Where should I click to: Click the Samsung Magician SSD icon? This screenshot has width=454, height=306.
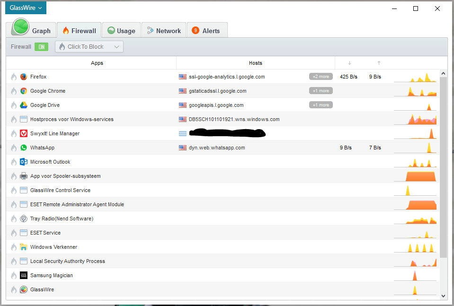pos(24,275)
